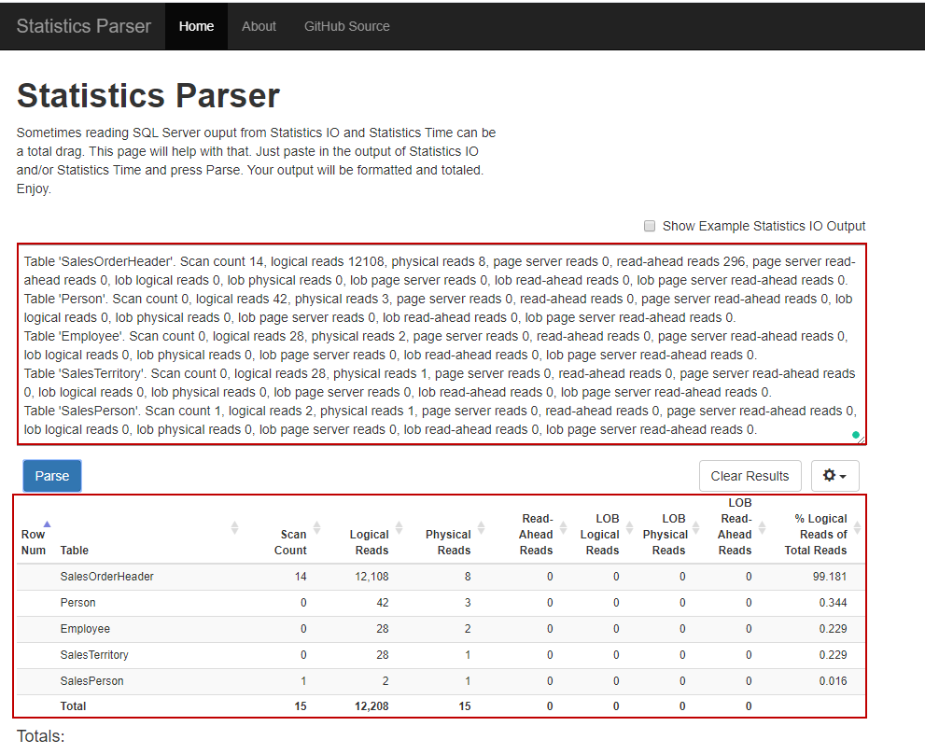Click the Physical Reads column header
The height and width of the screenshot is (754, 925).
(448, 542)
